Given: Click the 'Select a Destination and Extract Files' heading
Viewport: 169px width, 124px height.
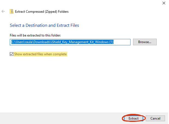Looking at the screenshot, I should pyautogui.click(x=44, y=25).
